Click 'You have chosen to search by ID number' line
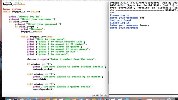Screen dimensions: 178x100 (x=68, y=77)
